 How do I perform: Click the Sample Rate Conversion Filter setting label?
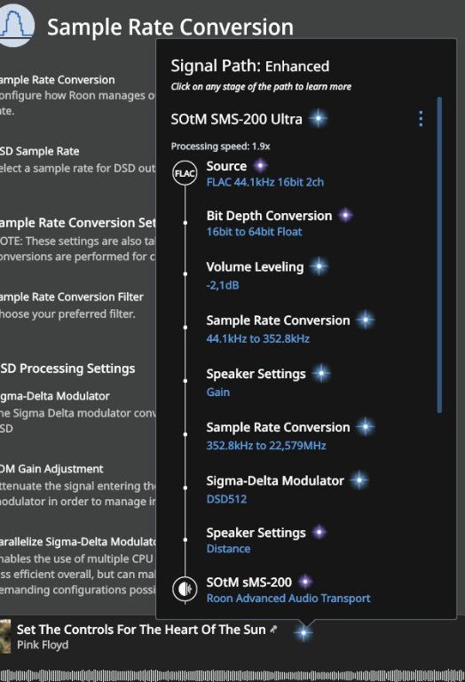71,297
